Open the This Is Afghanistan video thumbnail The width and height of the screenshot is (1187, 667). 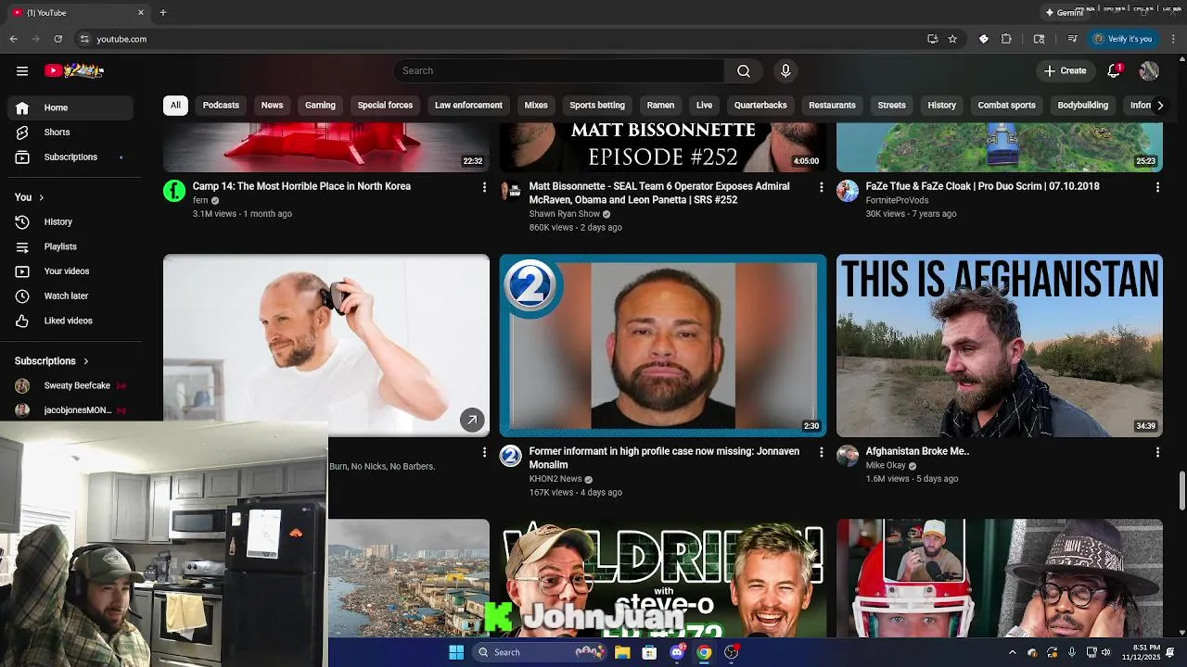tap(1000, 346)
